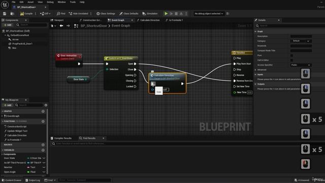The width and height of the screenshot is (325, 183).
Task: Click the Components search field
Action: 32,25
